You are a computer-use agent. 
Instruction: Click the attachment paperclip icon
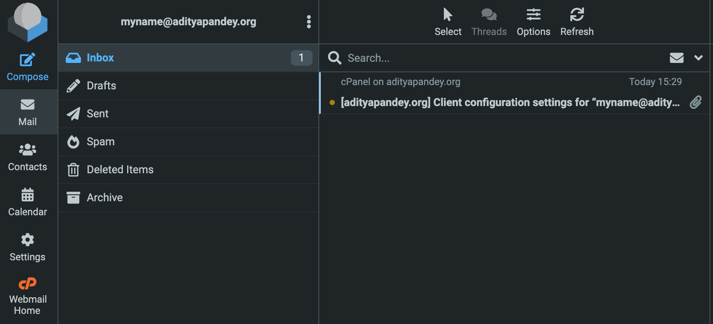pyautogui.click(x=696, y=102)
